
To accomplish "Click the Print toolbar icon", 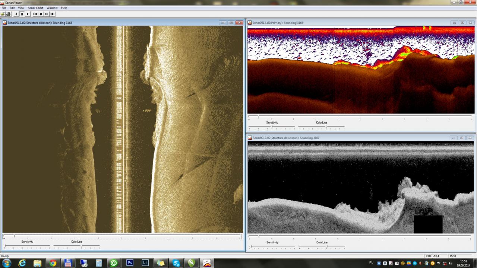I will [x=9, y=14].
